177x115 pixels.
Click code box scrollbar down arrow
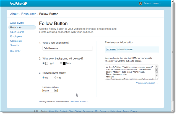157,75
